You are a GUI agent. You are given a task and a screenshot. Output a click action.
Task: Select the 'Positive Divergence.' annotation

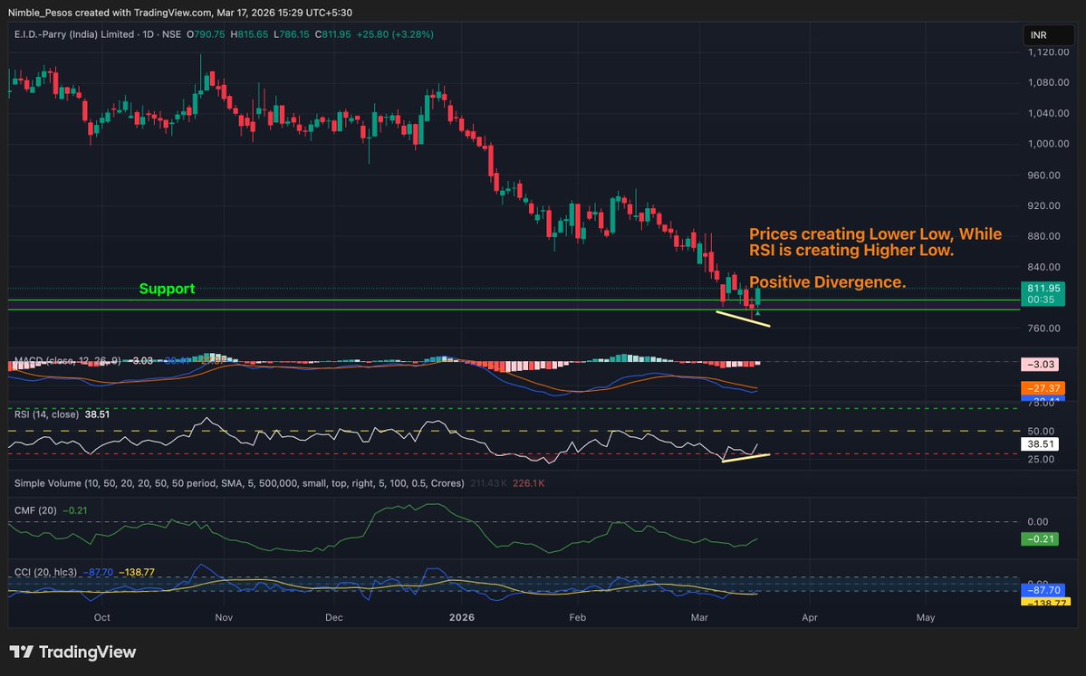[x=828, y=282]
